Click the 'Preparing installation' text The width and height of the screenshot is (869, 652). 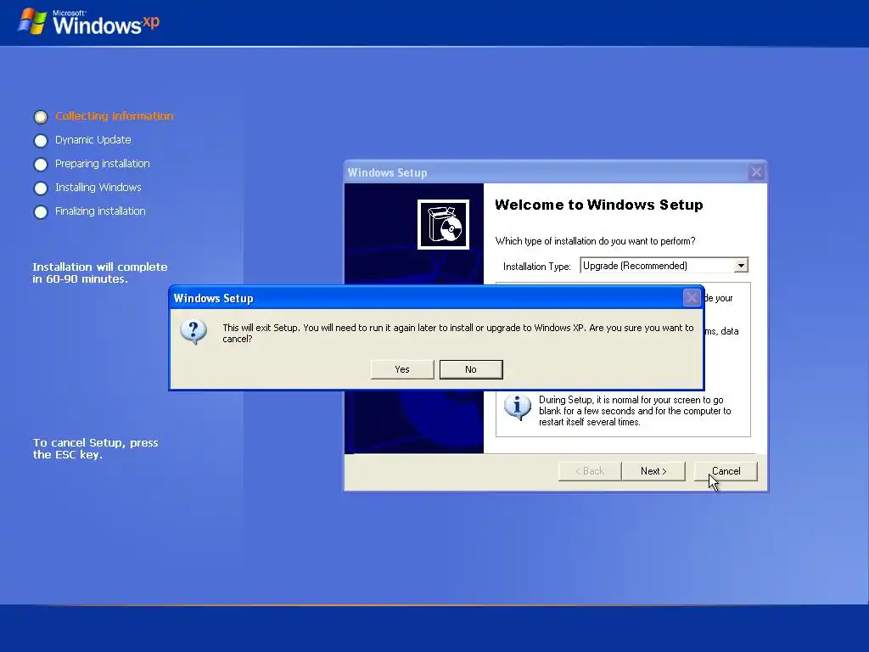103,164
